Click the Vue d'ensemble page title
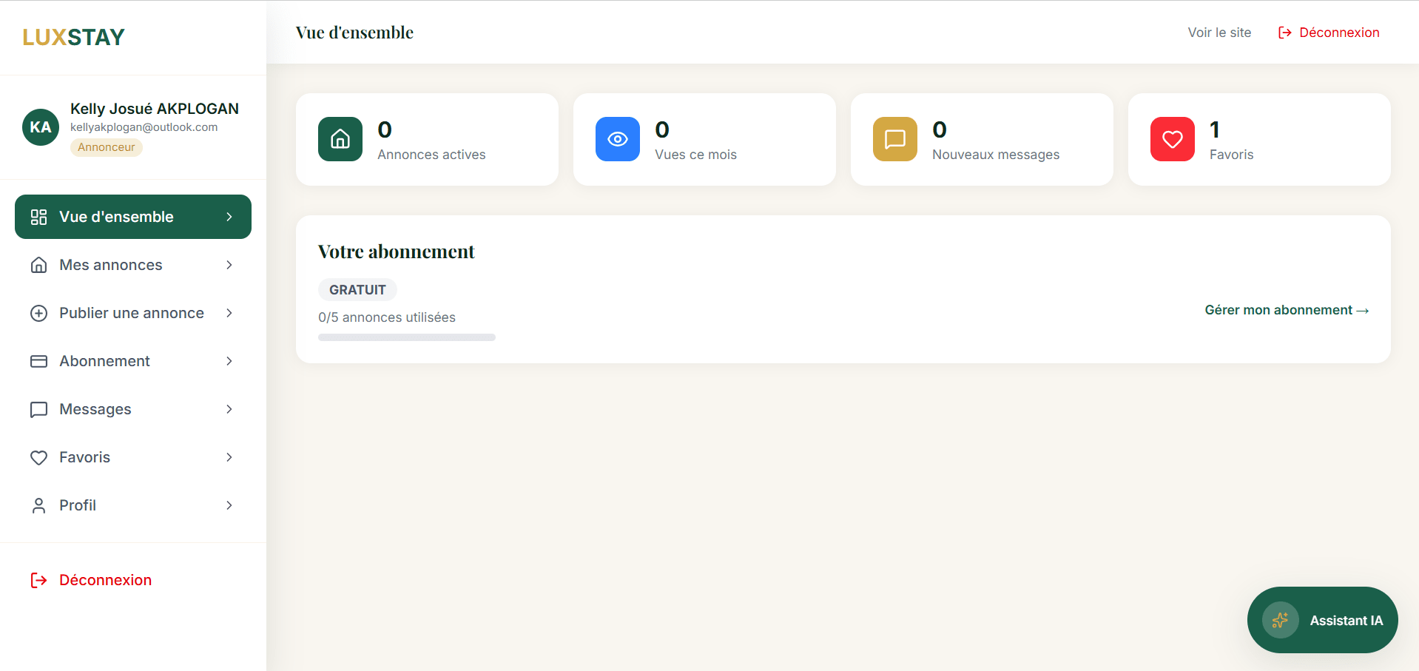Viewport: 1419px width, 671px height. (x=354, y=33)
